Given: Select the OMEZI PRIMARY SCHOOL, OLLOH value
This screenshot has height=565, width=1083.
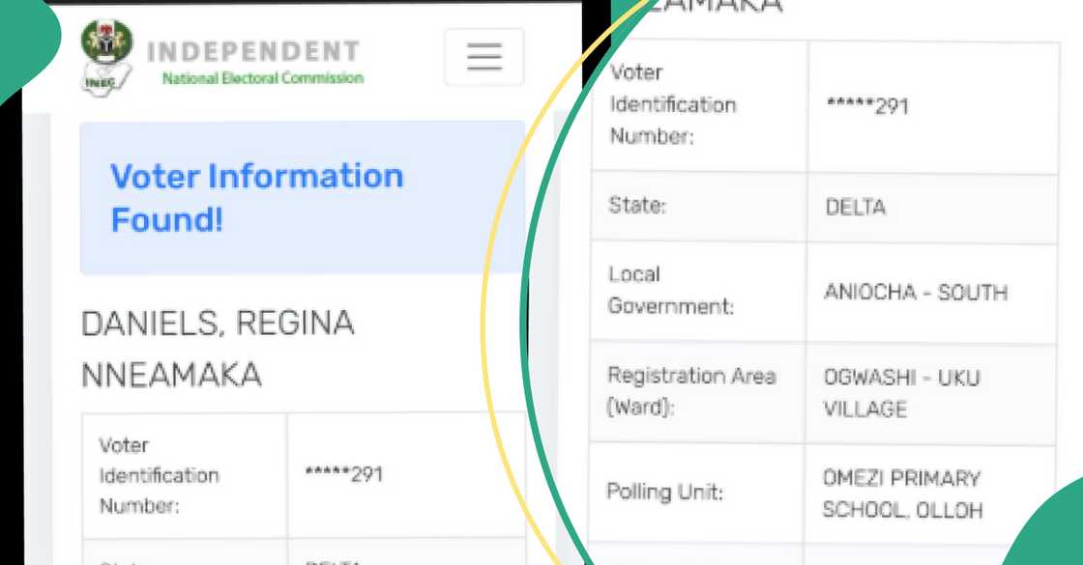Looking at the screenshot, I should coord(902,493).
